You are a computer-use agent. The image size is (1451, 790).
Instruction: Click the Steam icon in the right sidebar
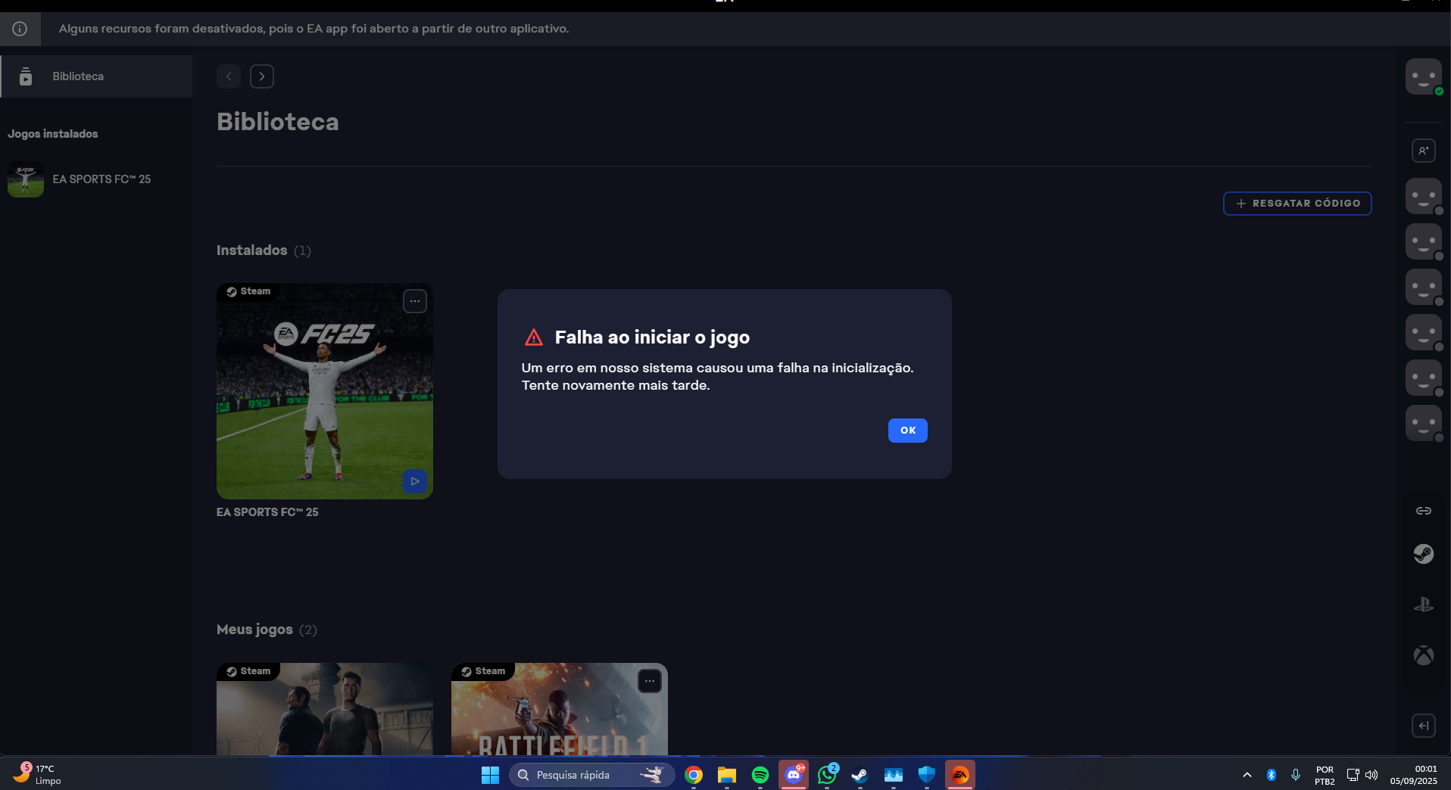click(x=1423, y=554)
